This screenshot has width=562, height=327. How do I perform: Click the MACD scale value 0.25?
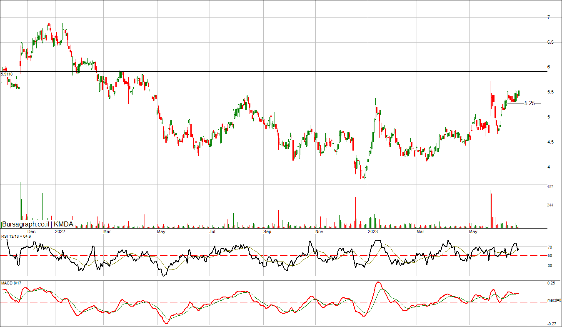click(551, 283)
